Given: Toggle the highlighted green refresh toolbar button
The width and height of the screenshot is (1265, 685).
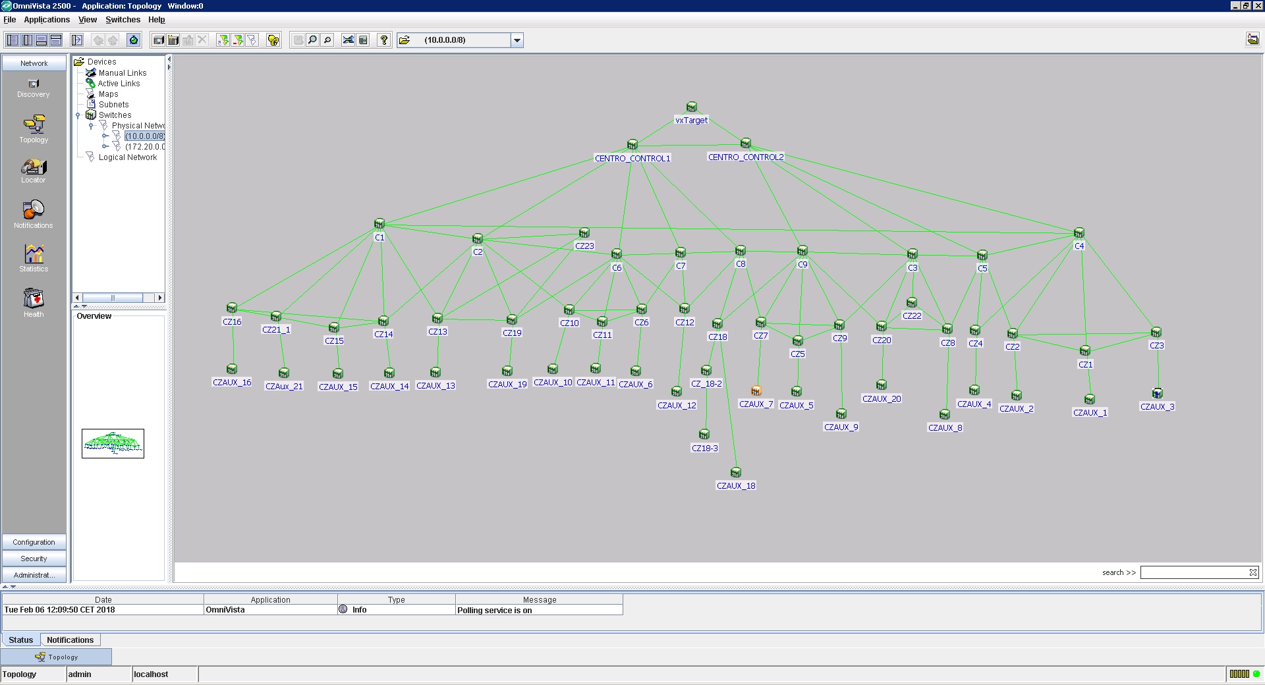Looking at the screenshot, I should tap(134, 40).
